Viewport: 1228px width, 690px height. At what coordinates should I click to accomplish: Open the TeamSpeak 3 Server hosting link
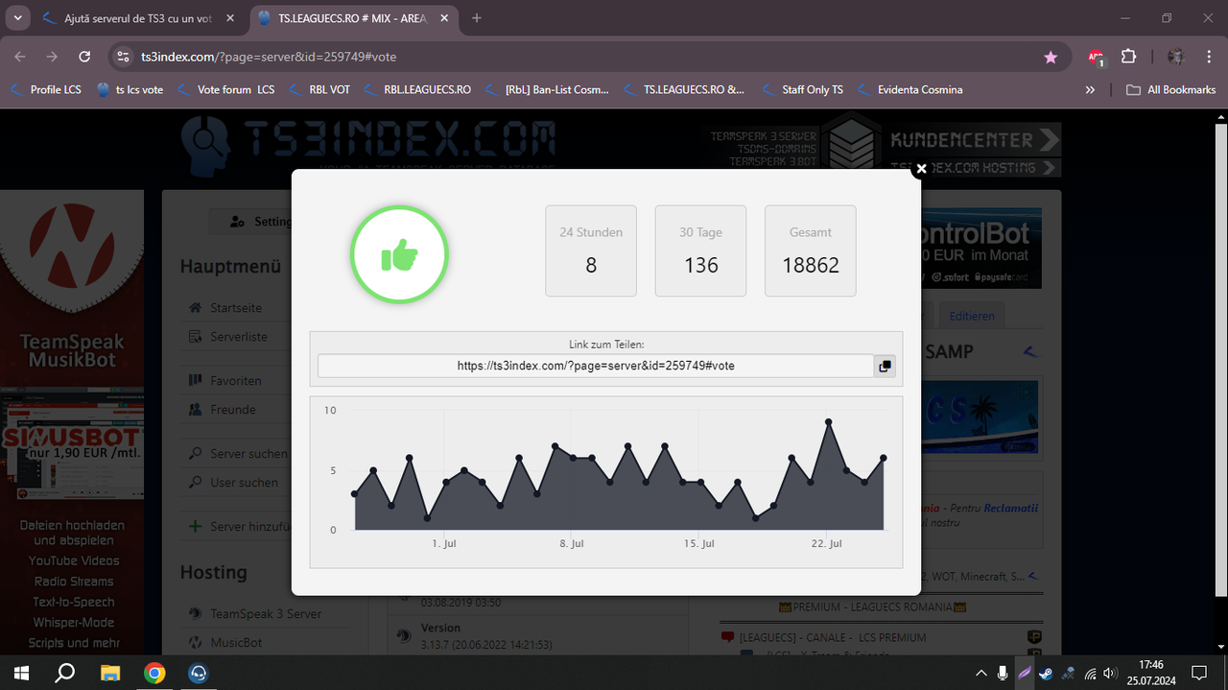[266, 613]
